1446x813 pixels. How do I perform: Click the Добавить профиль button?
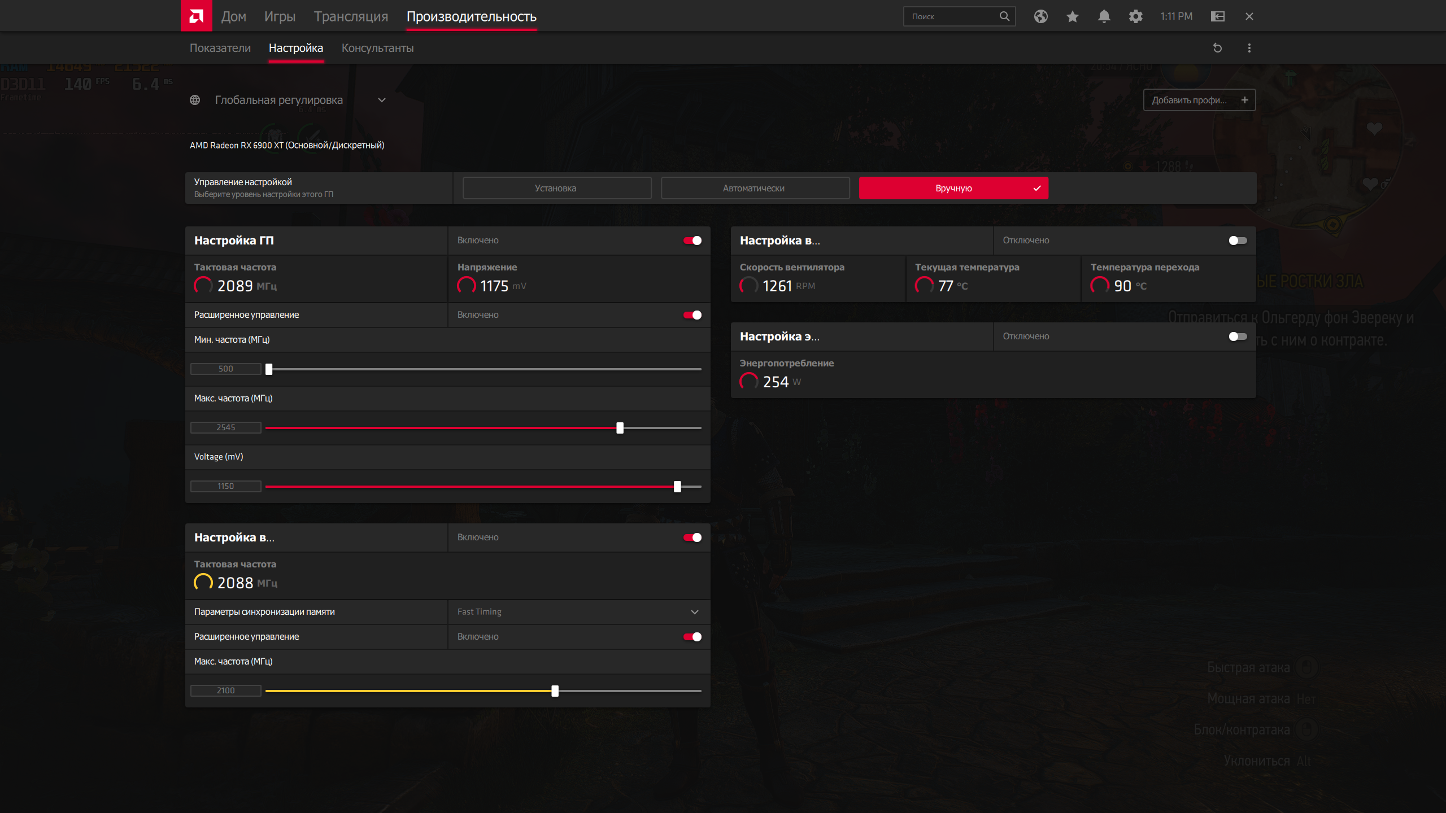[x=1199, y=100]
